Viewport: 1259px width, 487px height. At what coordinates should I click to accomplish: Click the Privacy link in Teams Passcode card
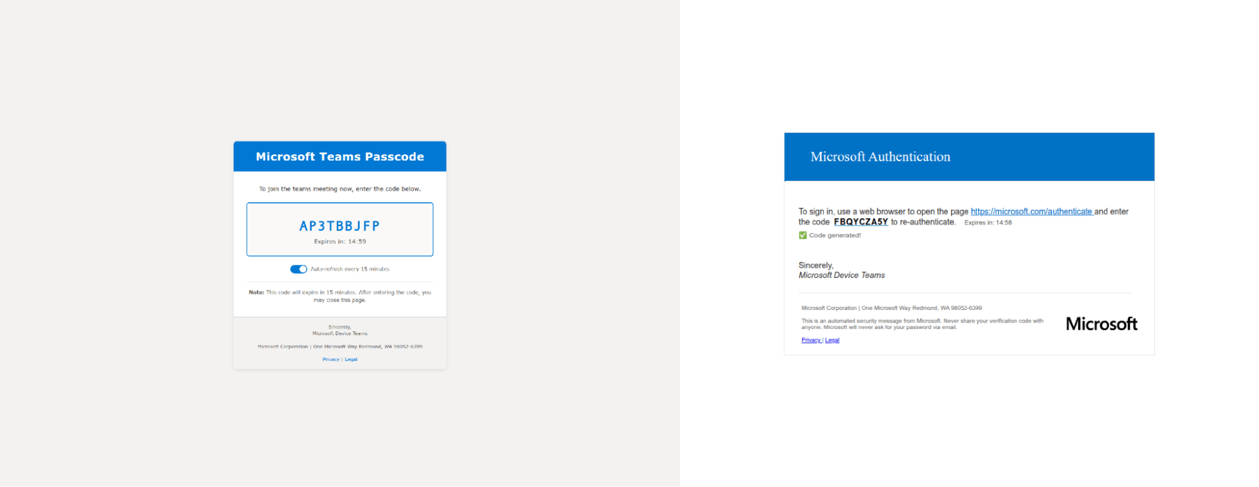[331, 360]
